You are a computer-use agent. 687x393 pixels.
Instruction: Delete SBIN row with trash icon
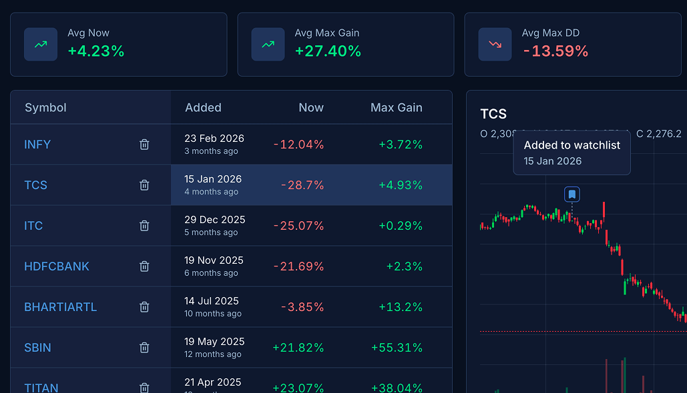pyautogui.click(x=144, y=348)
